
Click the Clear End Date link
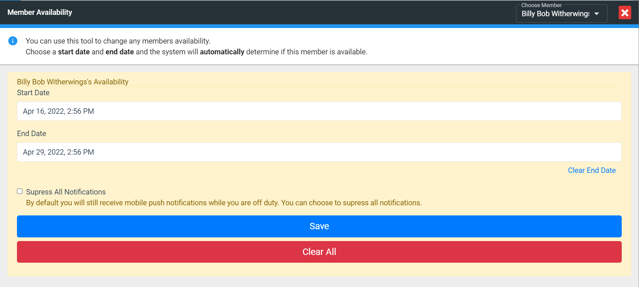point(592,171)
